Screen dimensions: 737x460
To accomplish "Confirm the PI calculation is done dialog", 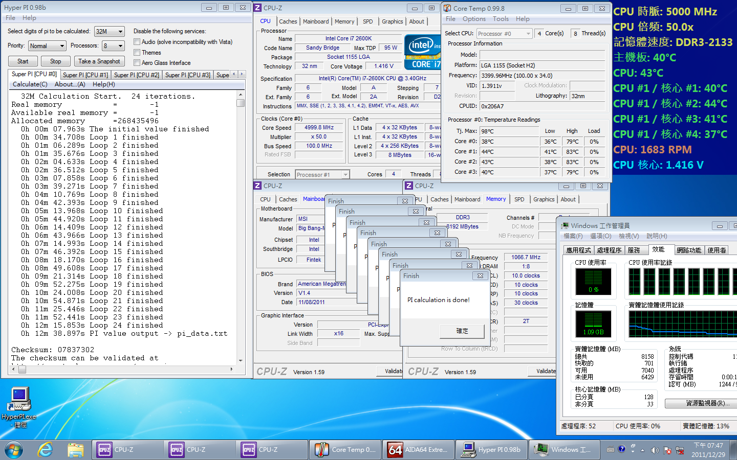I will [x=462, y=331].
